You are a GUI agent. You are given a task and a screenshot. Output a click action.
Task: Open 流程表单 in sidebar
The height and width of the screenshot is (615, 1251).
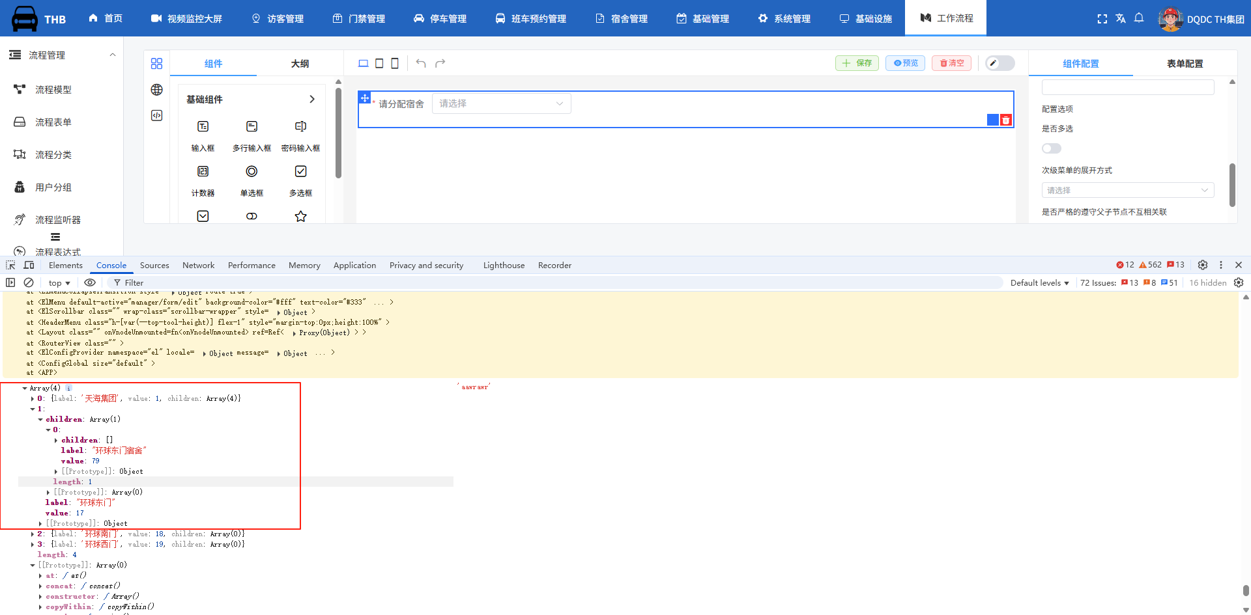(53, 122)
